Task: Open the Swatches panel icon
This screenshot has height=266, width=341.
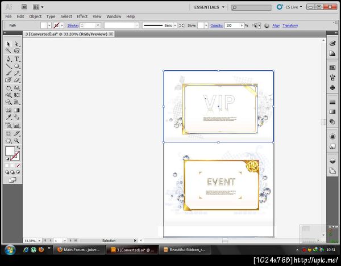Action: [x=332, y=67]
